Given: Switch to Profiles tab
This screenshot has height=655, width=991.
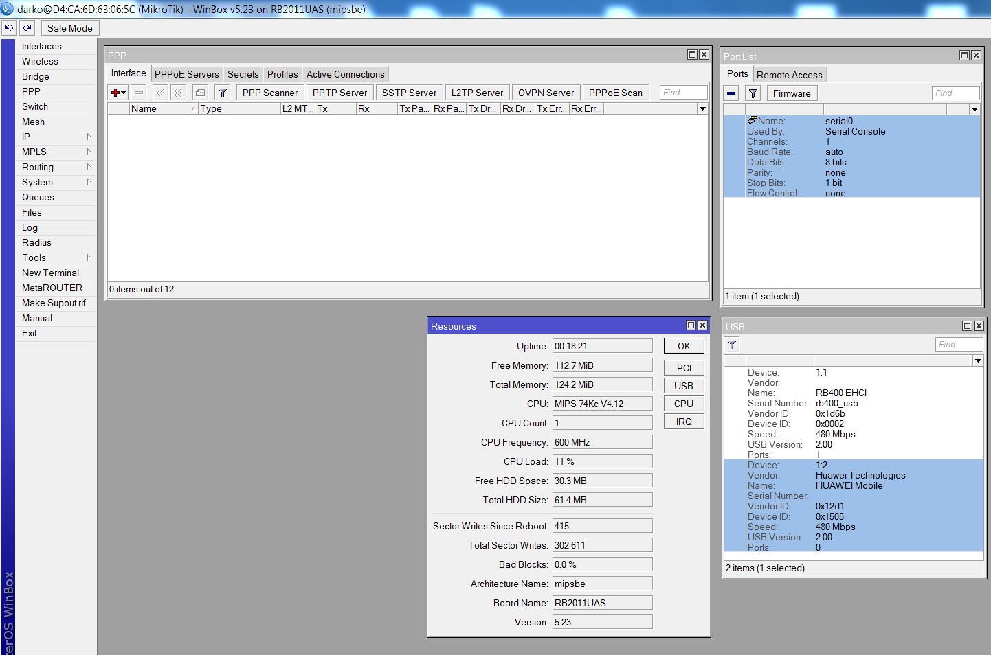Looking at the screenshot, I should [282, 74].
